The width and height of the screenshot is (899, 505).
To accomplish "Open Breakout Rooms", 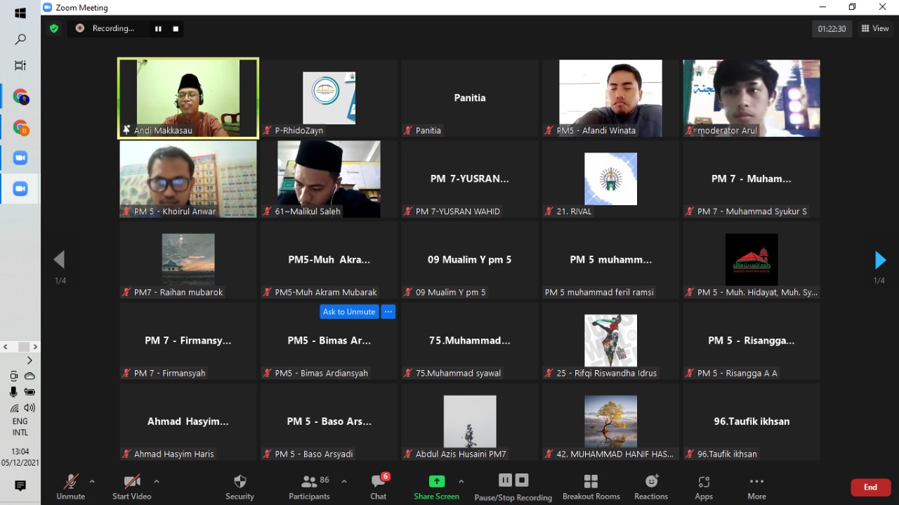I will pos(591,487).
